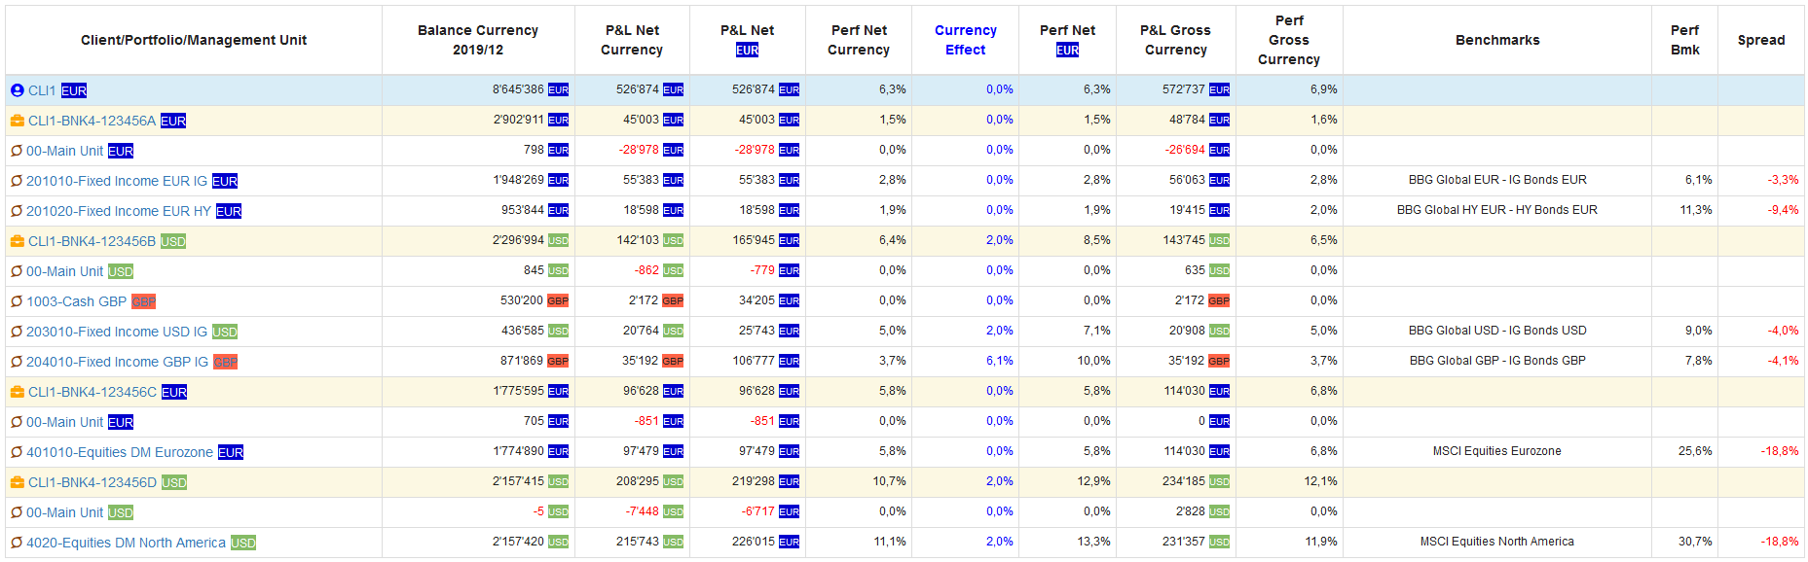Open 203010-Fixed Income USD IG management unit
The height and width of the screenshot is (562, 1808).
[116, 332]
